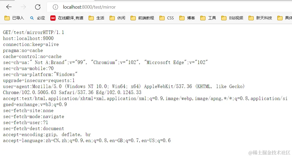Click the Chrome/102.0.5005.63 Safari text line
Viewport: 292px width, 157px height.
click(72, 92)
